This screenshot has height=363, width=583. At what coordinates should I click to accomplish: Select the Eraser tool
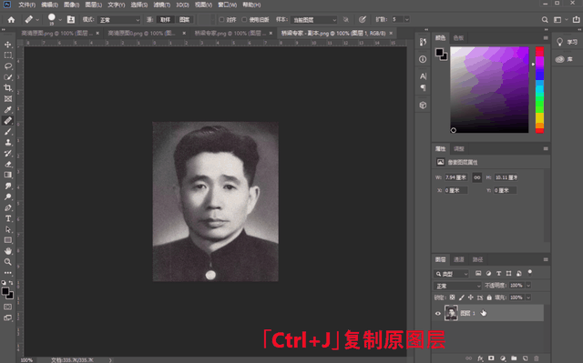(8, 164)
